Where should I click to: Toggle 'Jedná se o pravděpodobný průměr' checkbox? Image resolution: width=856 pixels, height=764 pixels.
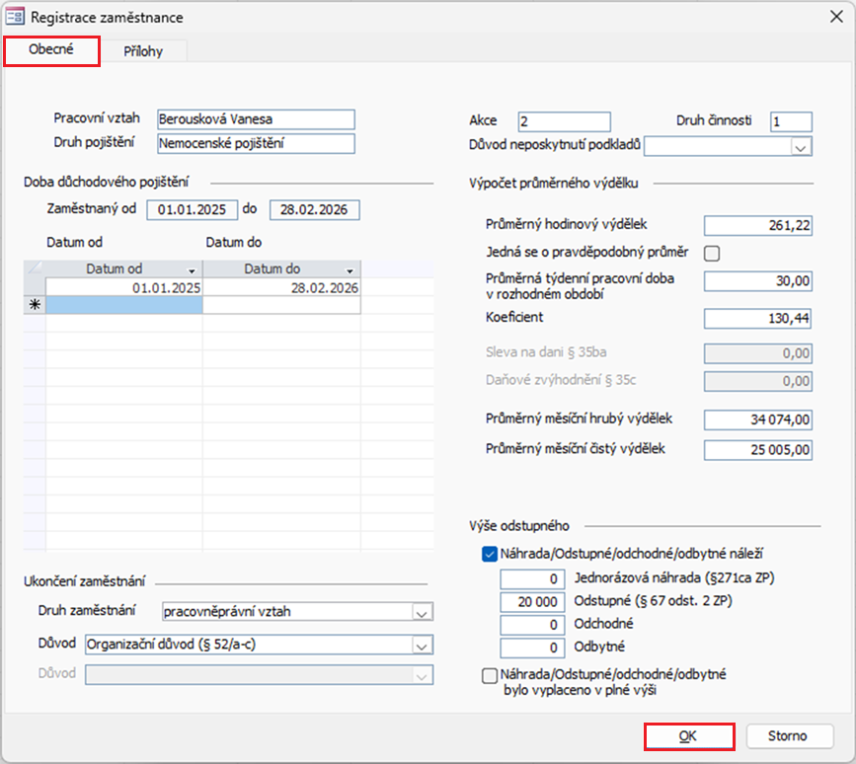[711, 253]
